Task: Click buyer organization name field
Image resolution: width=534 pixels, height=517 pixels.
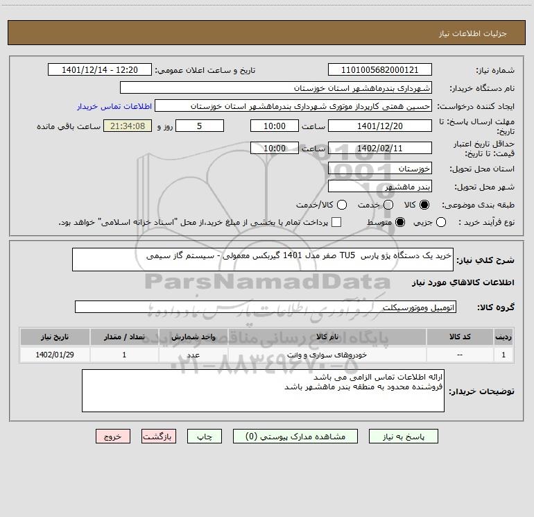Action: click(276, 87)
